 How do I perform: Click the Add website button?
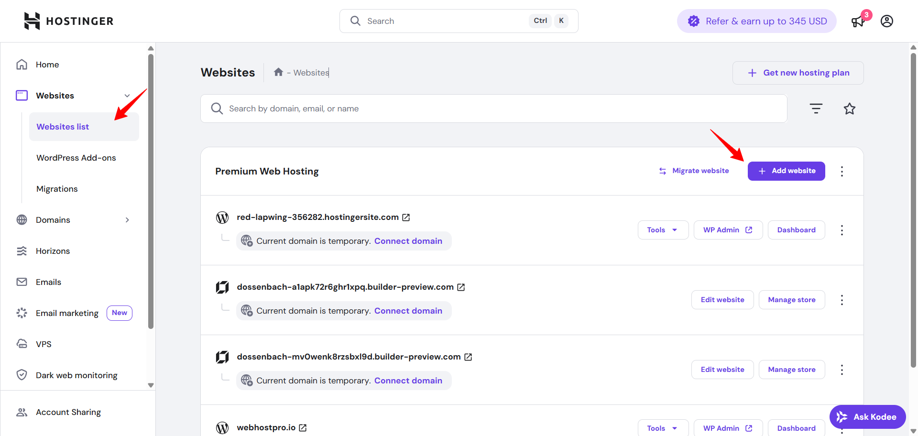(x=786, y=171)
